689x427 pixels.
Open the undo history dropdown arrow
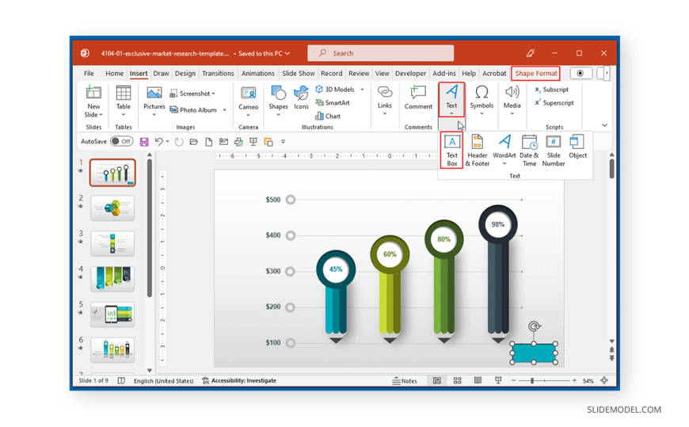(167, 141)
